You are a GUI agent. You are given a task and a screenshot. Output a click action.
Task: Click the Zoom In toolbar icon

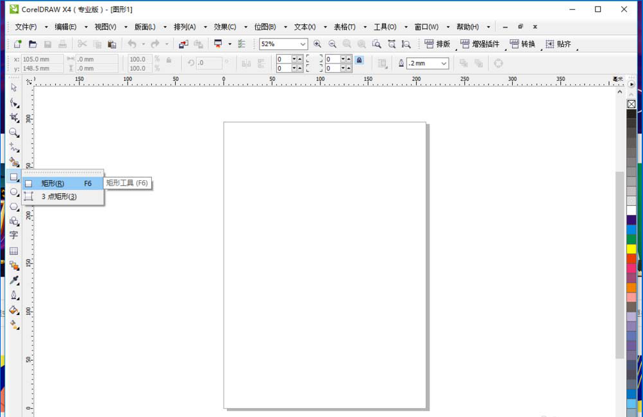tap(317, 44)
